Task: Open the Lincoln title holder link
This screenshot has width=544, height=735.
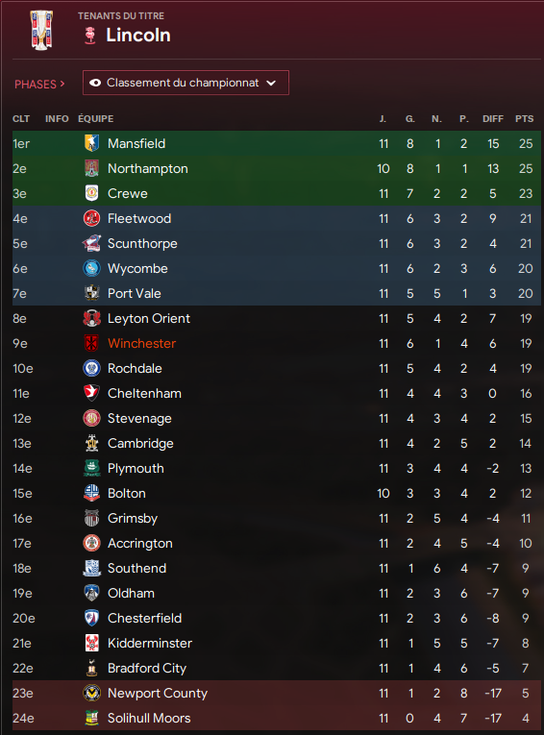Action: click(138, 36)
